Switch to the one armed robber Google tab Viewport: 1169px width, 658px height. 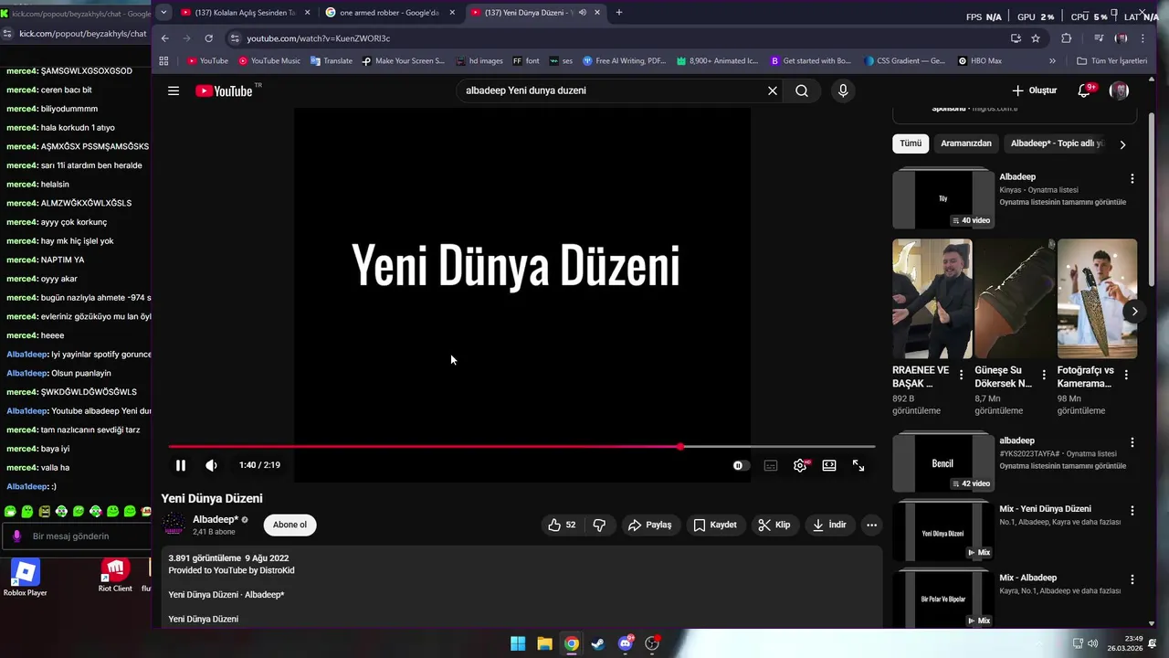click(x=390, y=13)
